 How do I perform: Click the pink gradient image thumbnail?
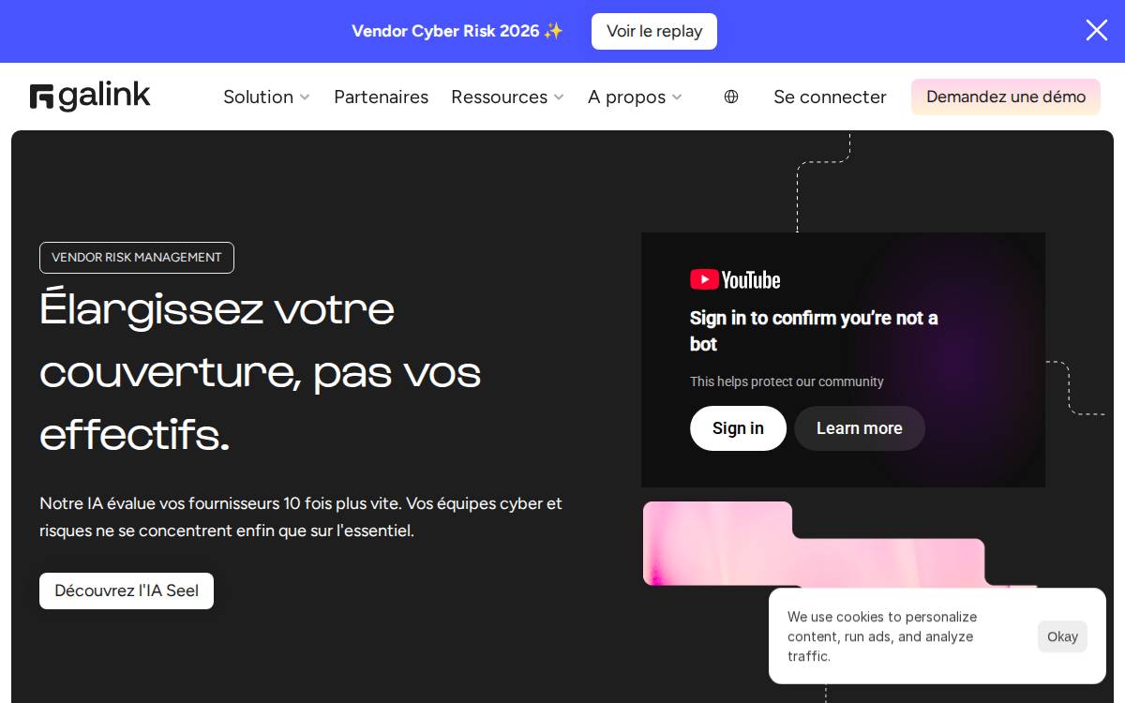[814, 545]
